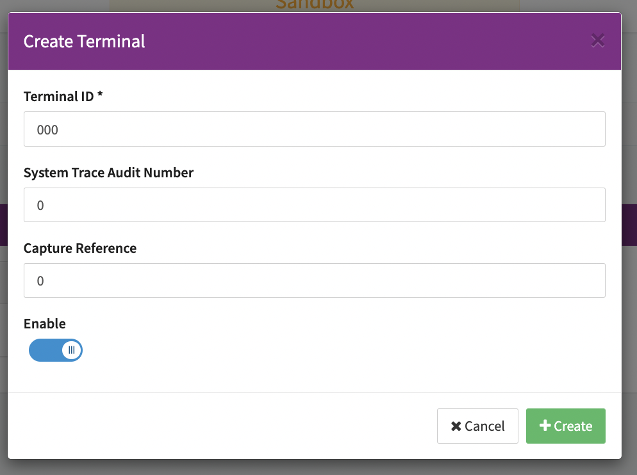The width and height of the screenshot is (637, 475).
Task: Click the Terminal ID label
Action: pos(58,97)
